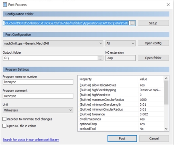
Task: Click the Open folder button
Action: 153,58
